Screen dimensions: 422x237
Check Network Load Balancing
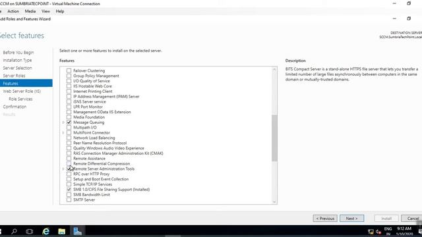[x=69, y=138]
